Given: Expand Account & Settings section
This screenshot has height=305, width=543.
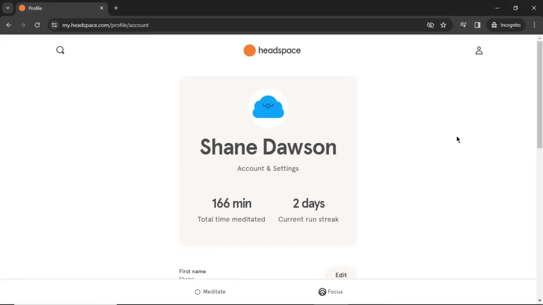Looking at the screenshot, I should [268, 168].
